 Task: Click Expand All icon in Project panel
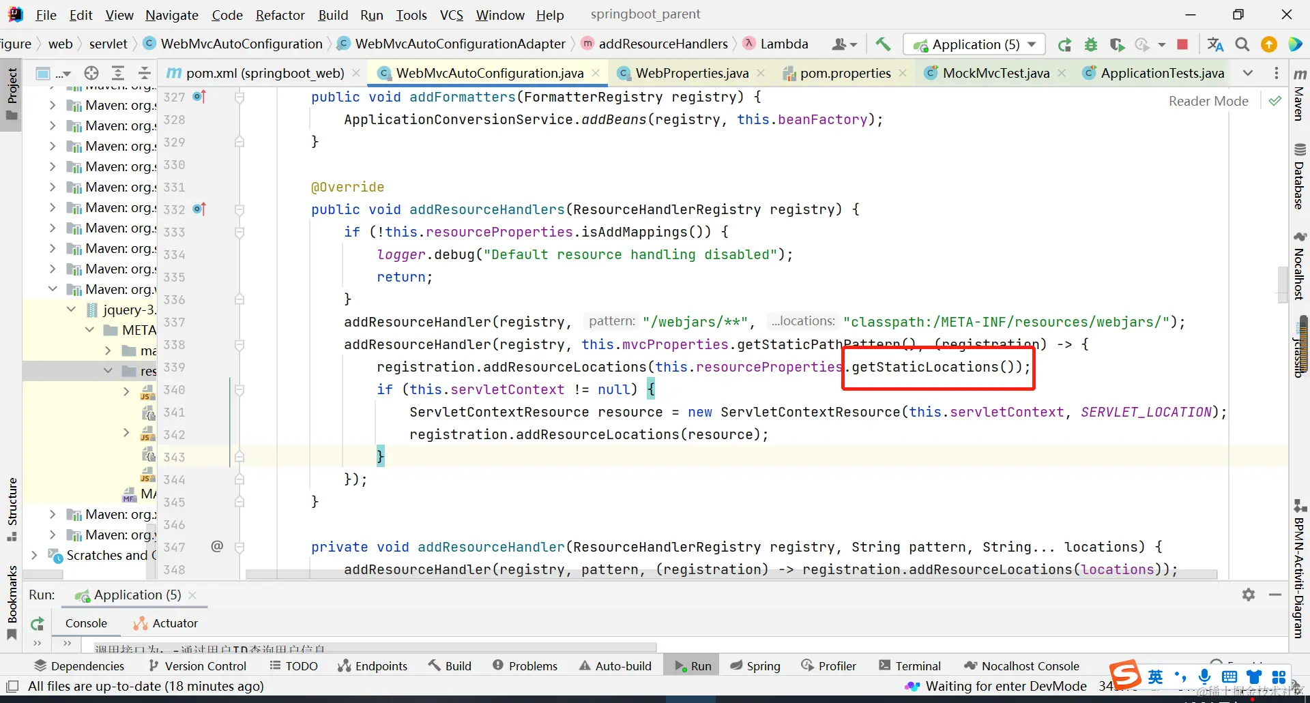click(118, 73)
